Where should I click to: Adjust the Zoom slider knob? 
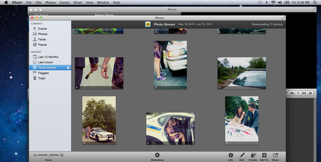48,155
